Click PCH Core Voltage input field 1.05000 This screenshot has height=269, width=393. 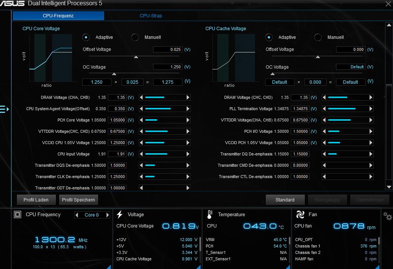pyautogui.click(x=117, y=120)
